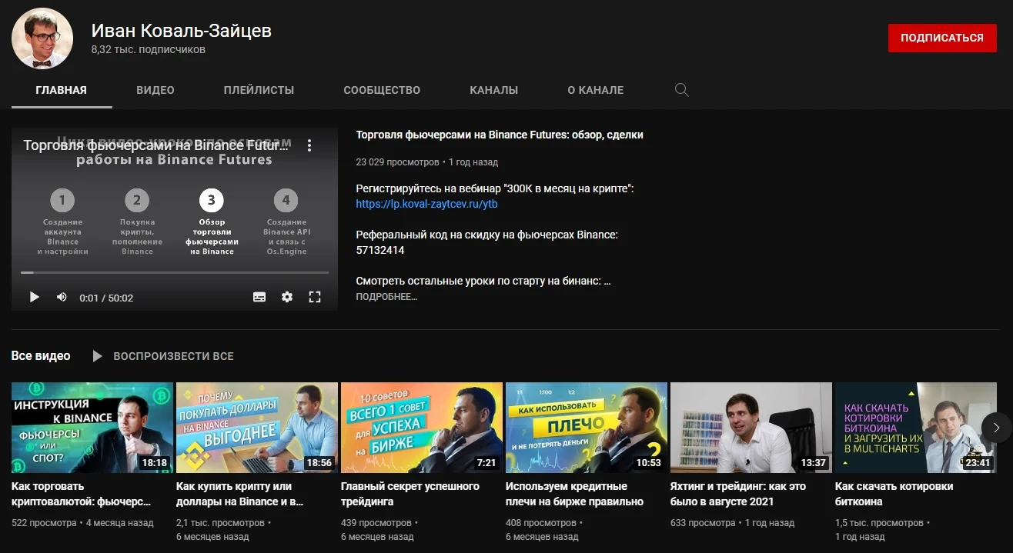The width and height of the screenshot is (1013, 553).
Task: Open thumbnail Почему покупать доллары 18:56
Action: [257, 428]
